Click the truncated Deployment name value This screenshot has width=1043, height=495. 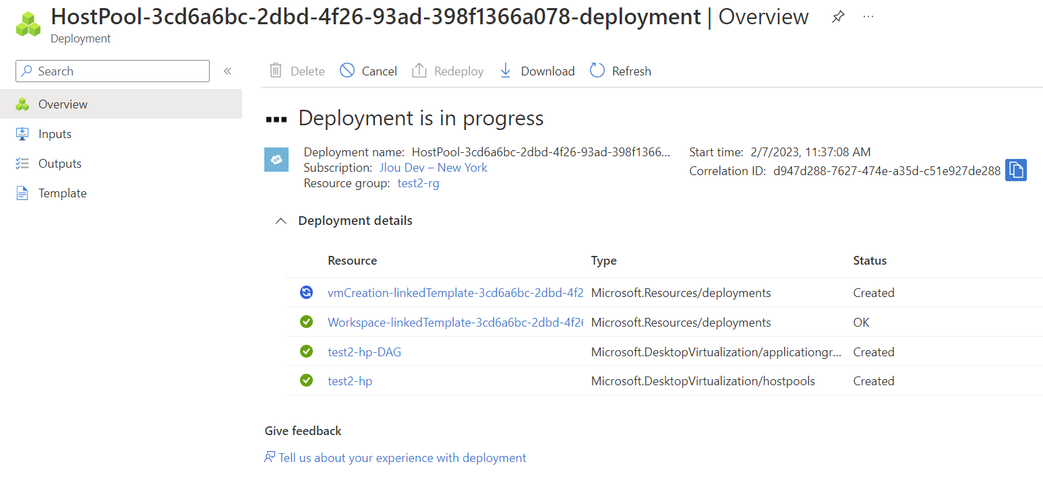point(541,152)
